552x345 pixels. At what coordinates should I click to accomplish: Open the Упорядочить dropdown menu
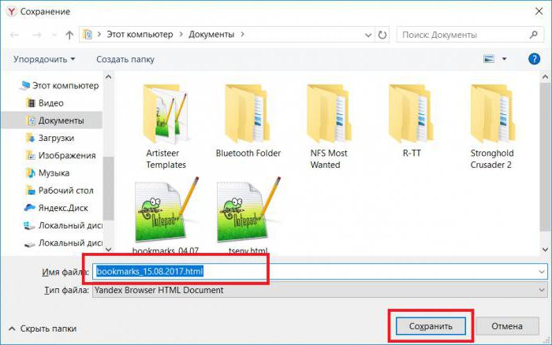coord(44,59)
